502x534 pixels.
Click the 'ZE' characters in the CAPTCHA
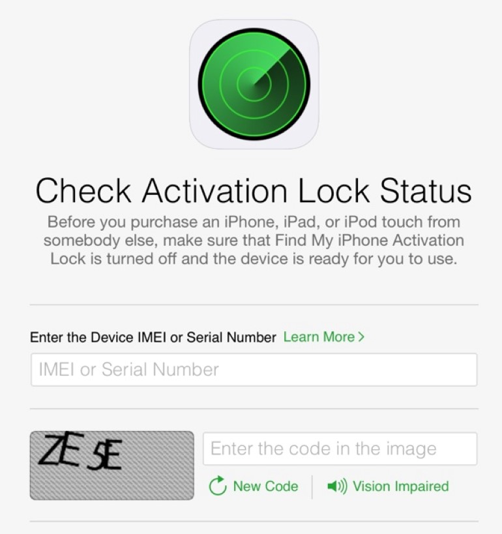point(61,449)
